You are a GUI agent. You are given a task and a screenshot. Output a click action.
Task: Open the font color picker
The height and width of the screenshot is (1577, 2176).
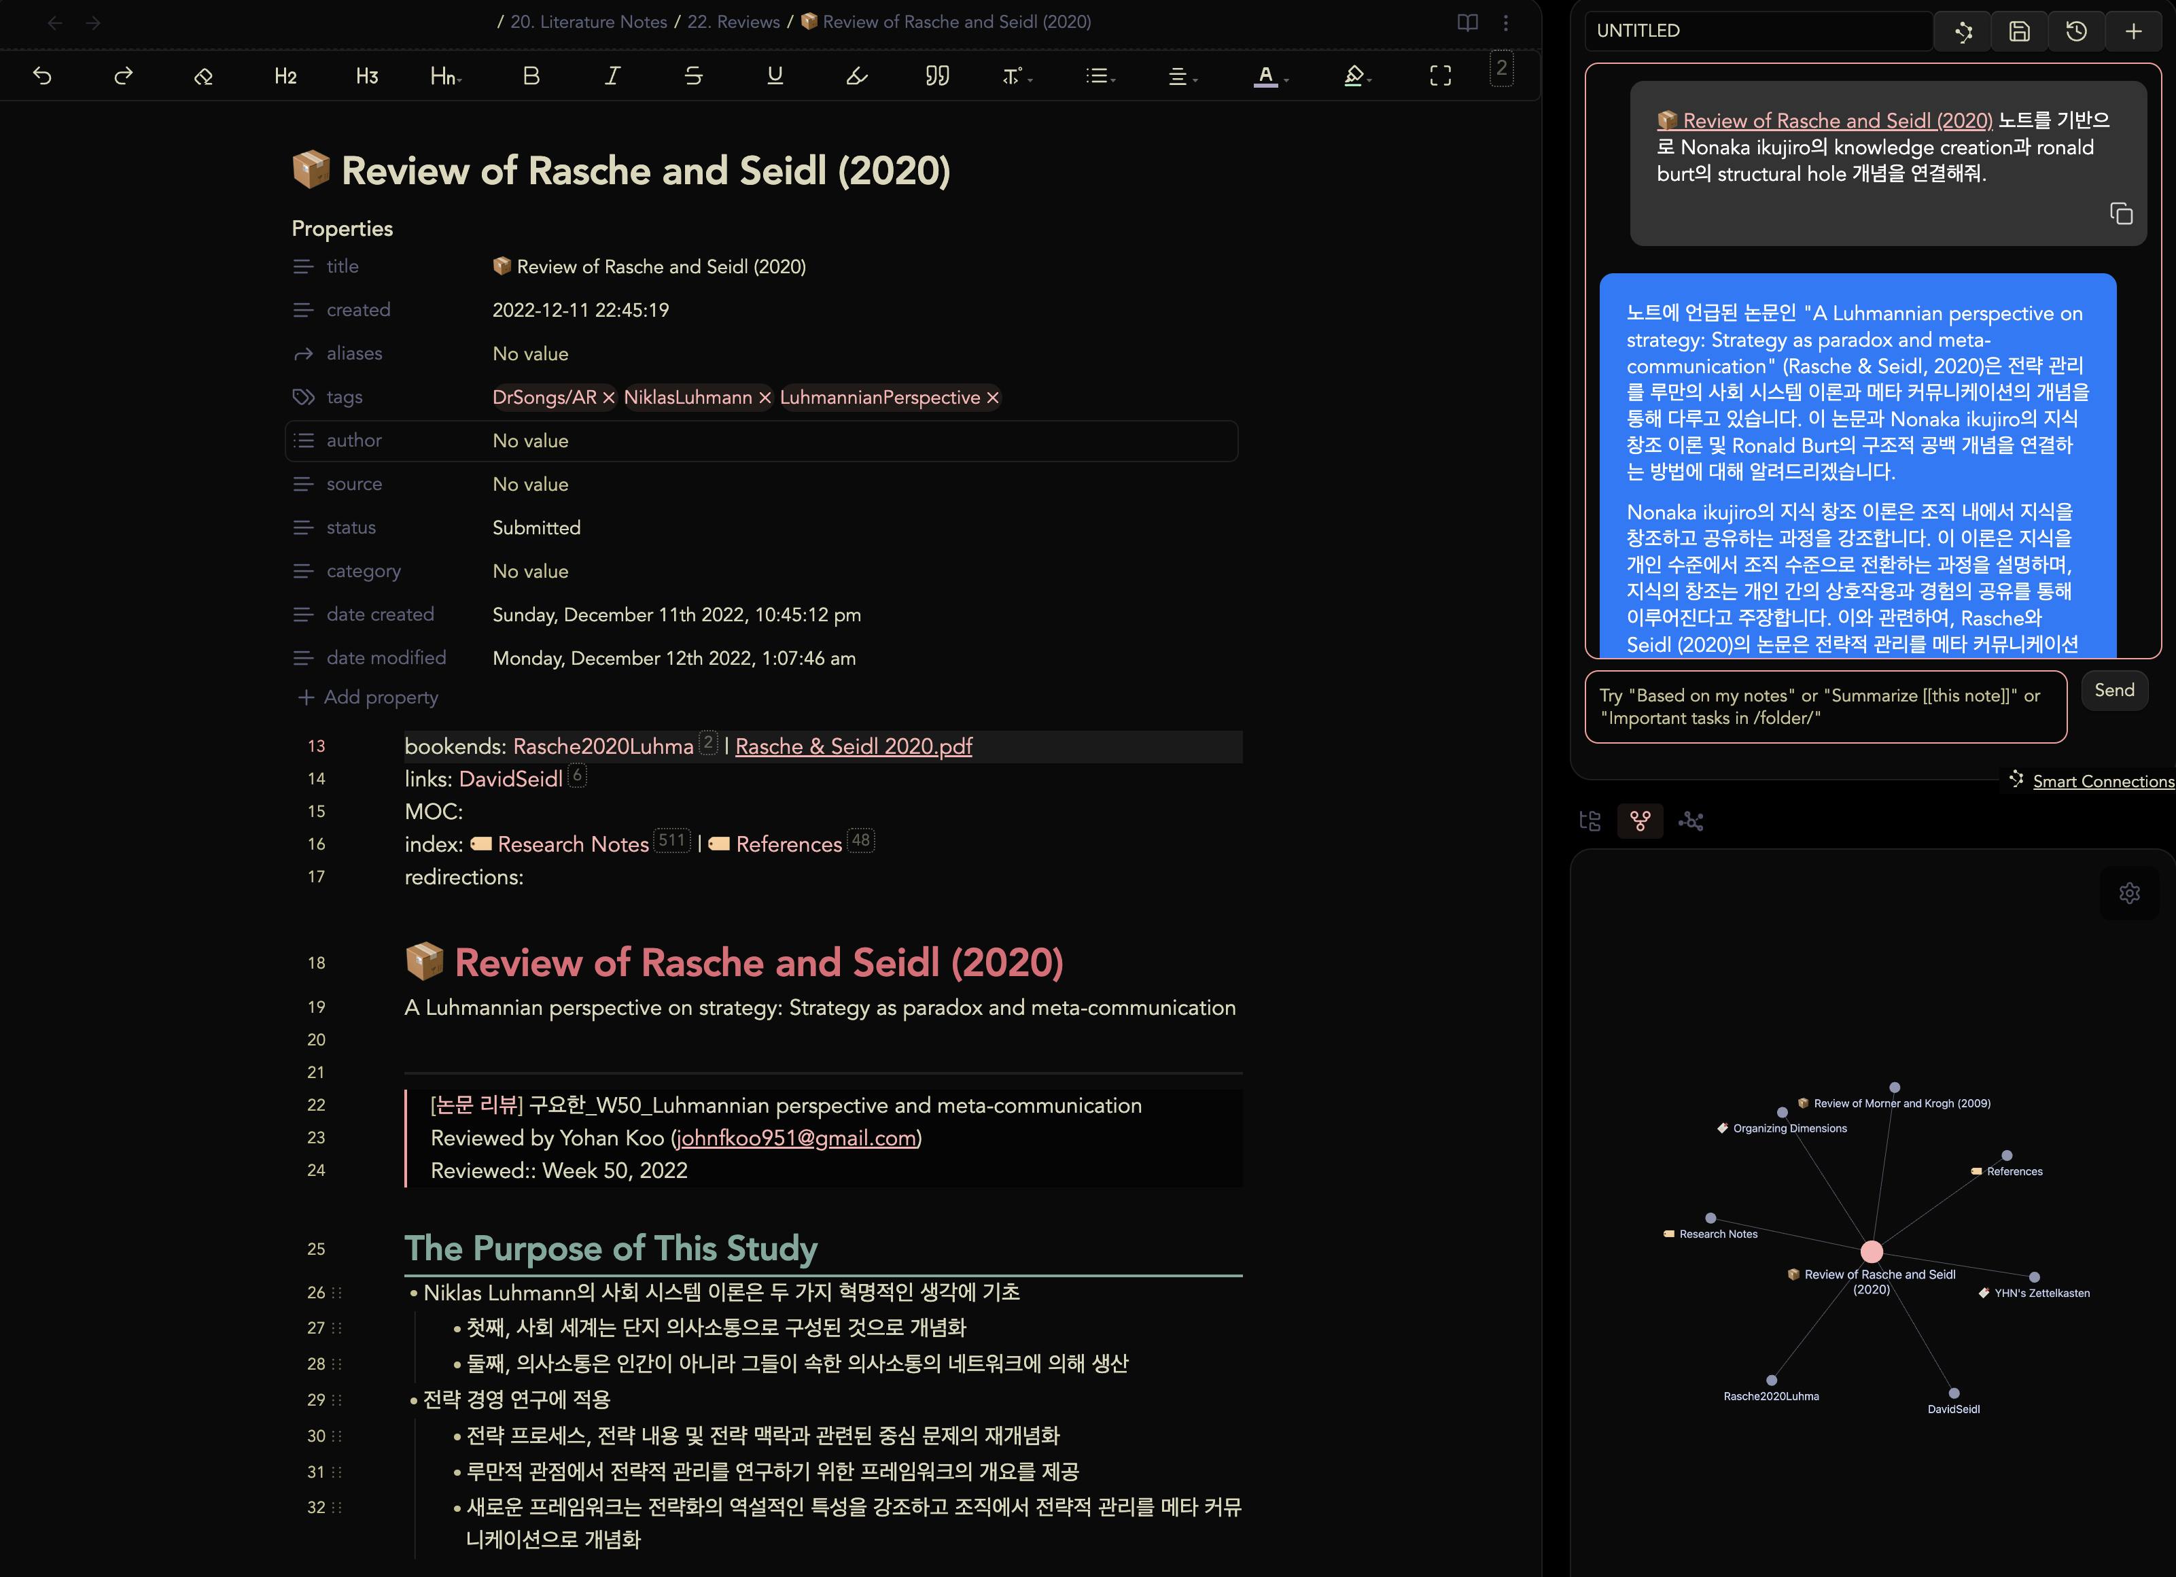(1270, 76)
